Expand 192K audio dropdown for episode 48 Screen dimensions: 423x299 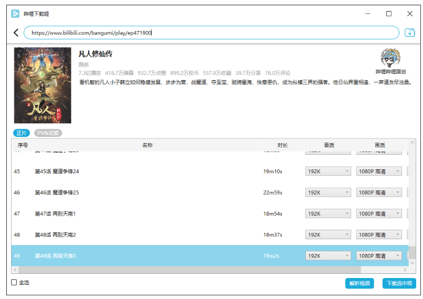point(329,234)
